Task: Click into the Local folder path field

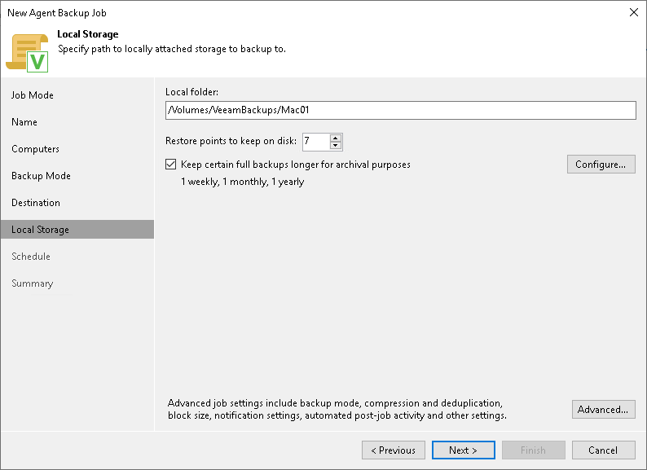Action: (401, 110)
